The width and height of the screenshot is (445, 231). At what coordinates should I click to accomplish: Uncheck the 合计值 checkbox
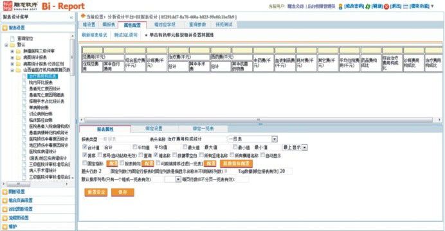click(85, 147)
